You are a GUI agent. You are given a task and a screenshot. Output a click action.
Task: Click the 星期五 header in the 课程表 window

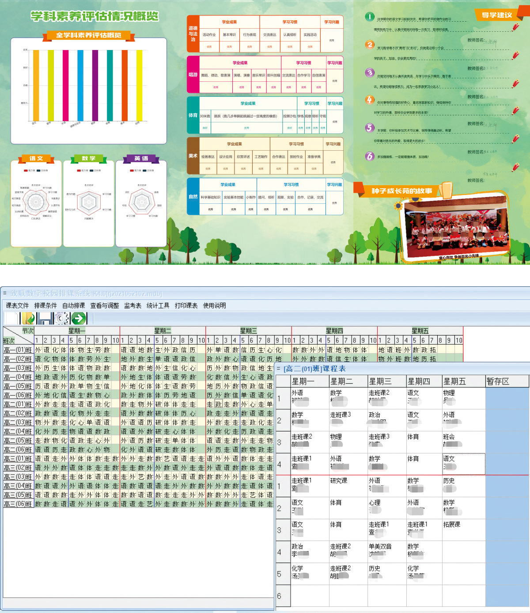[x=464, y=381]
